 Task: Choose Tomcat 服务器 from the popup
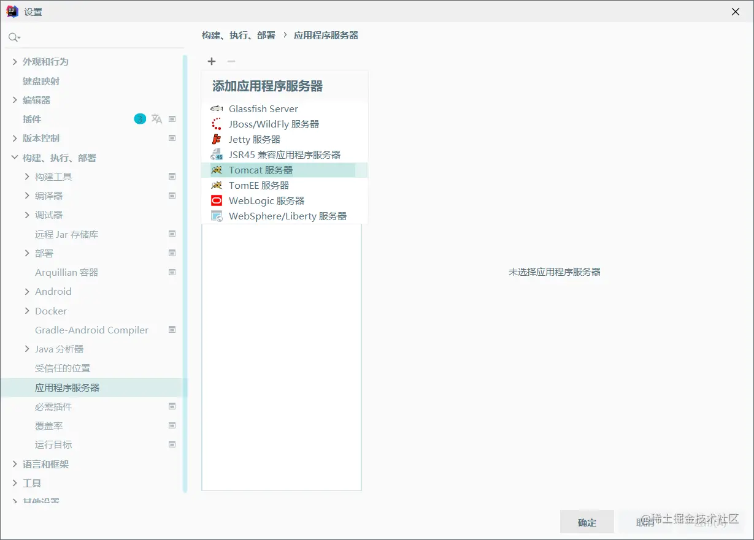click(285, 170)
